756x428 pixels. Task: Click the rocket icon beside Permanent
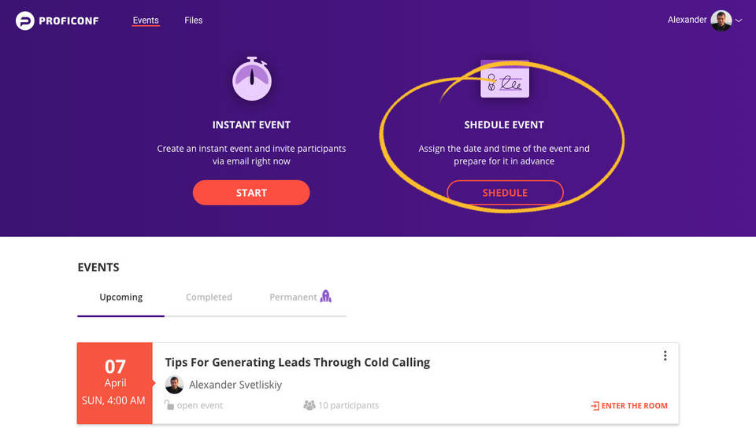click(326, 297)
